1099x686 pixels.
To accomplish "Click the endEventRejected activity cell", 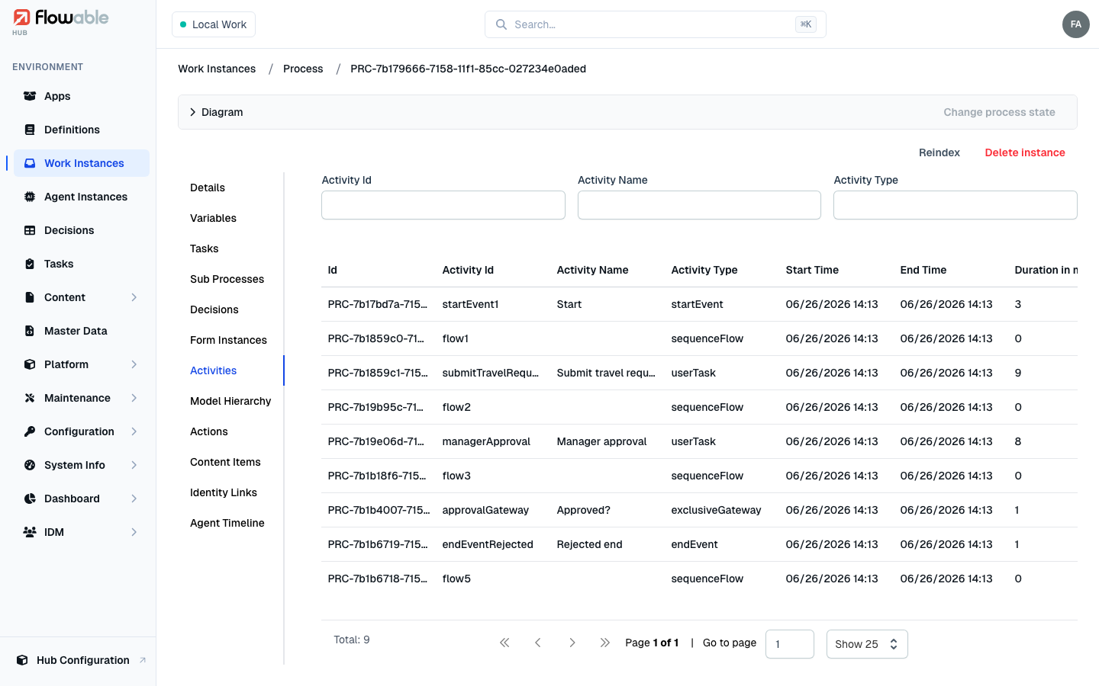I will pos(488,544).
